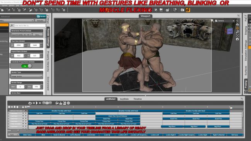
Task: Move the track down with the down arrow icon
Action: [15, 107]
